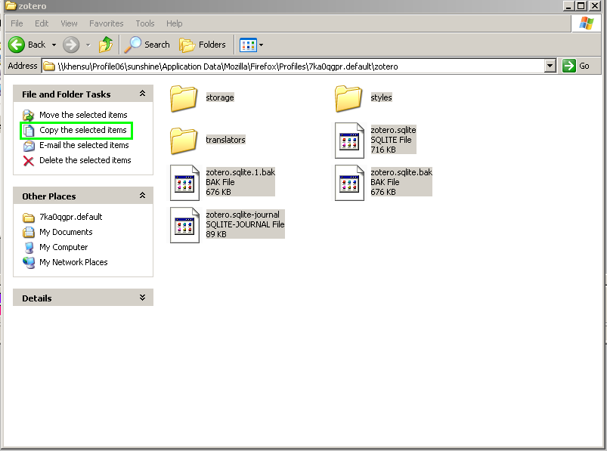The height and width of the screenshot is (451, 607).
Task: Click the Views icon button
Action: 248,45
